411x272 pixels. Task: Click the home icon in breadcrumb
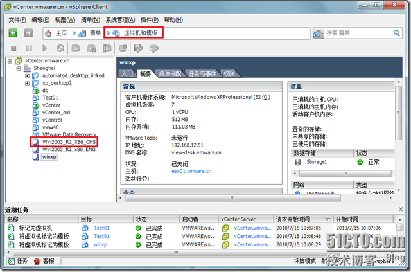[48, 33]
